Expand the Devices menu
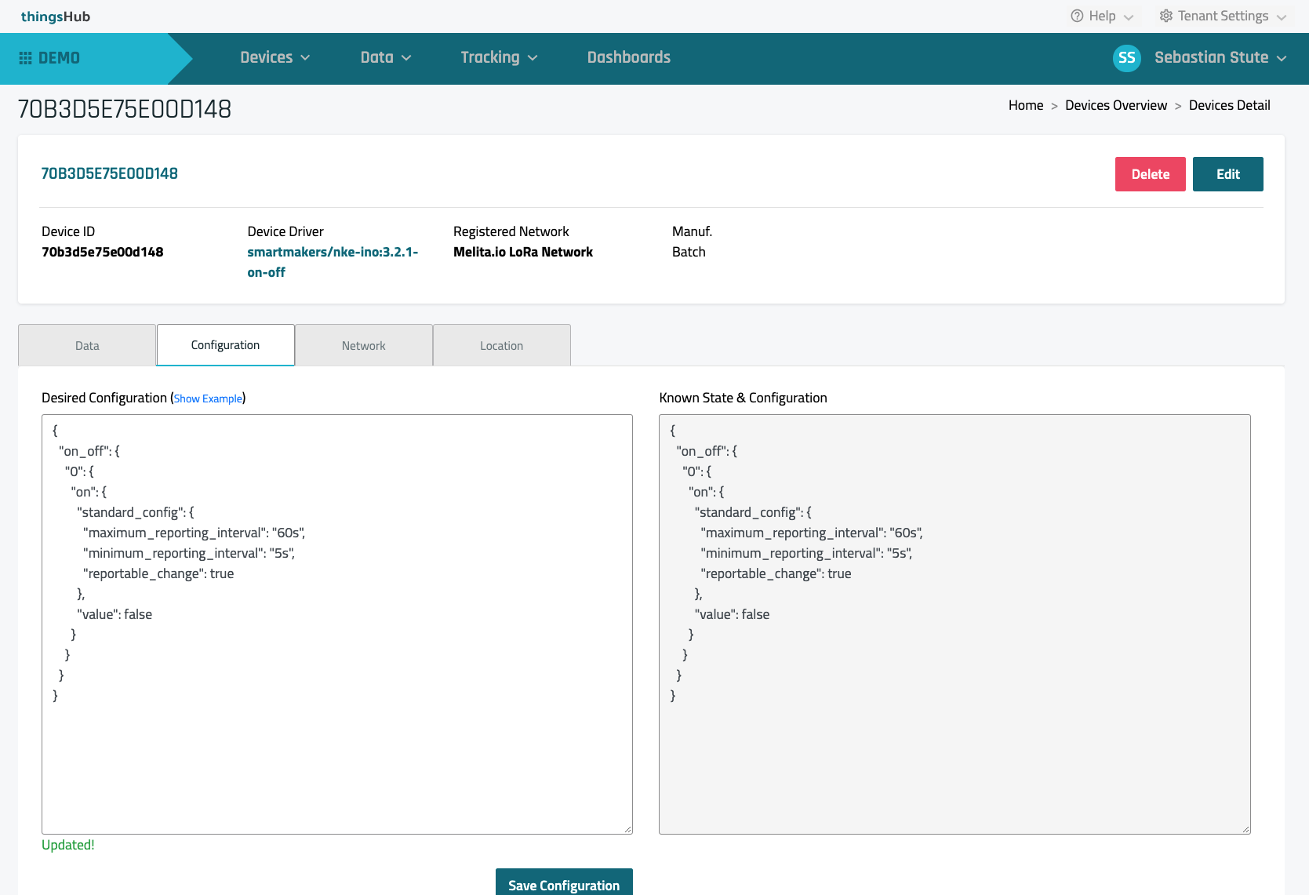Screen dimensions: 1309x895 (x=275, y=58)
